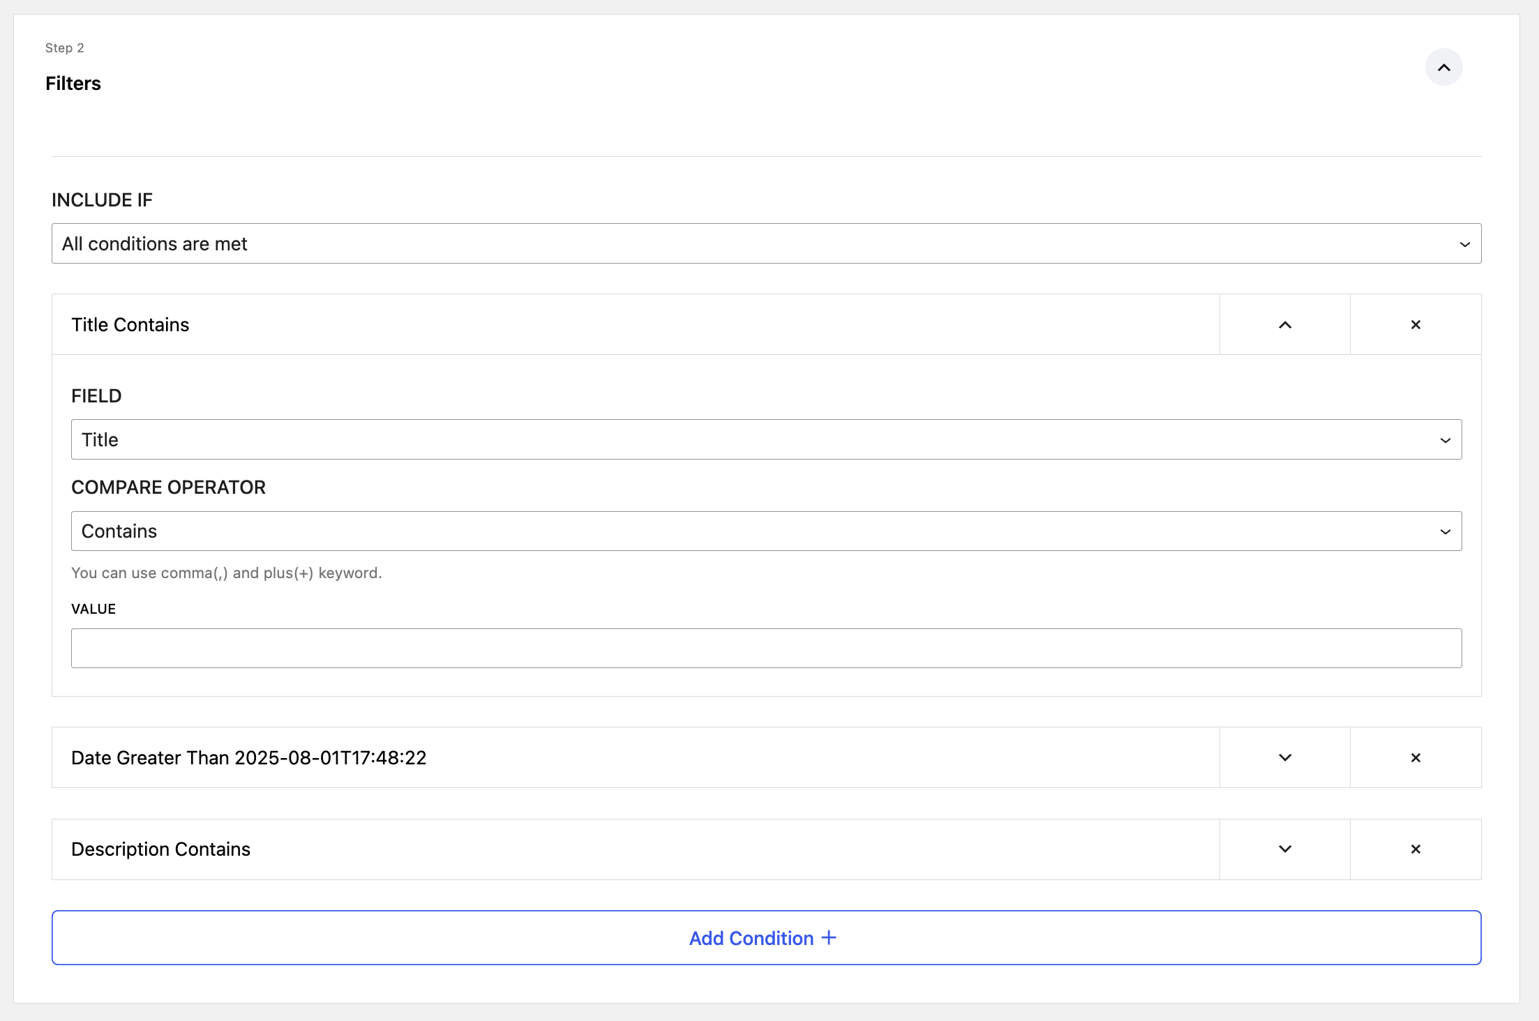Delete the Date Greater Than condition
1539x1021 pixels.
point(1415,758)
